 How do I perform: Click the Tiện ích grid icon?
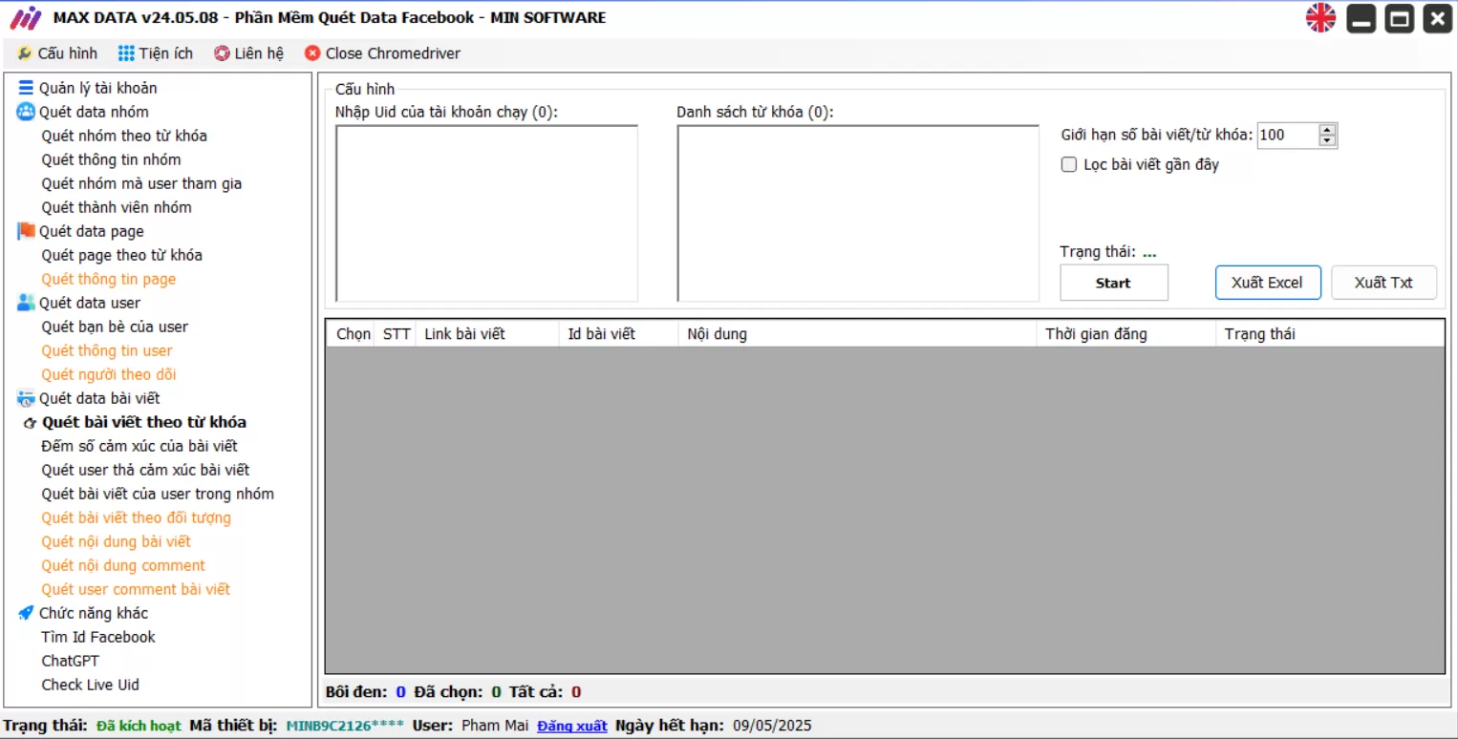coord(126,53)
